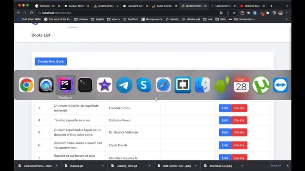305x171 pixels.
Task: Reload the current page
Action: 31,13
